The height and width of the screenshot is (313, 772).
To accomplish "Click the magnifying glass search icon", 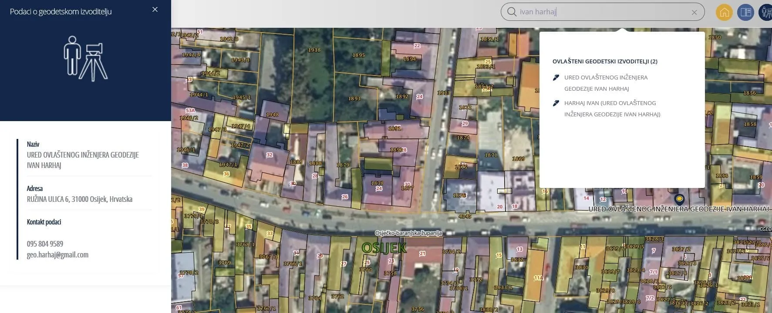I will tap(512, 12).
